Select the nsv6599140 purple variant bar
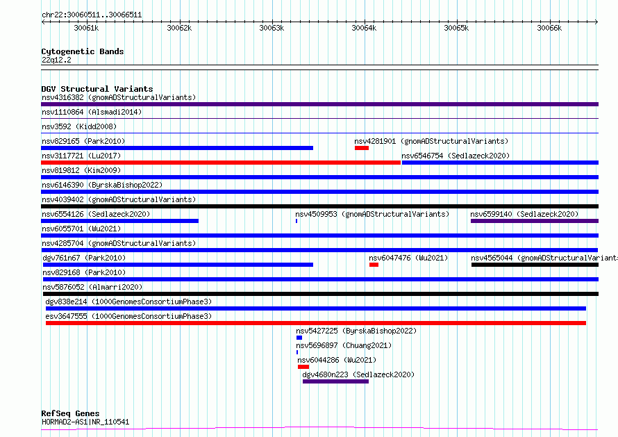Viewport: 618px width, 437px height. tap(535, 221)
